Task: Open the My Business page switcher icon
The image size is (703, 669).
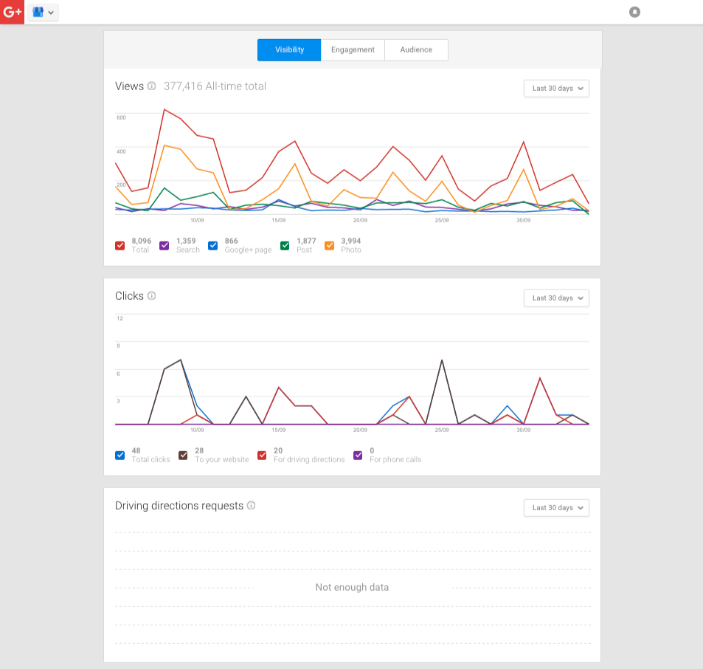Action: coord(43,13)
